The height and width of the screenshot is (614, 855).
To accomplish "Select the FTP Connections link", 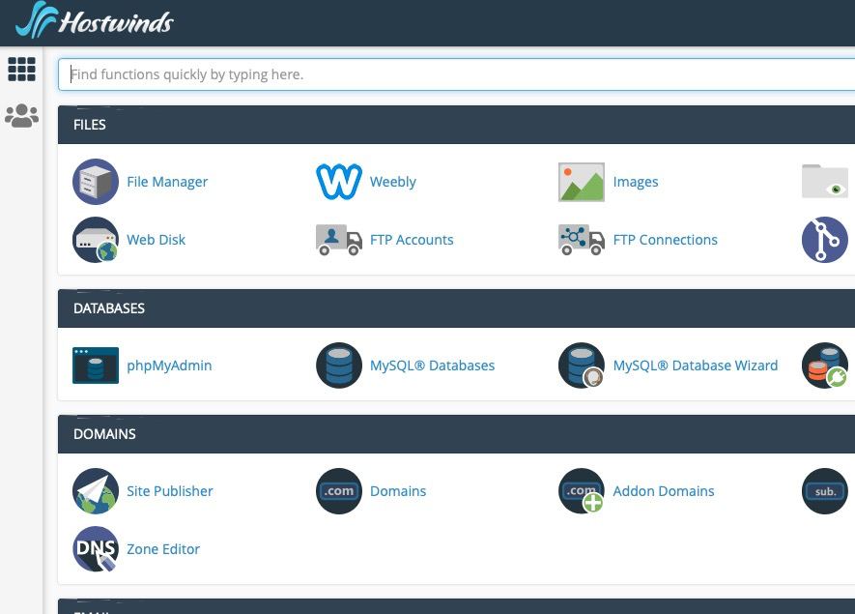I will 666,240.
